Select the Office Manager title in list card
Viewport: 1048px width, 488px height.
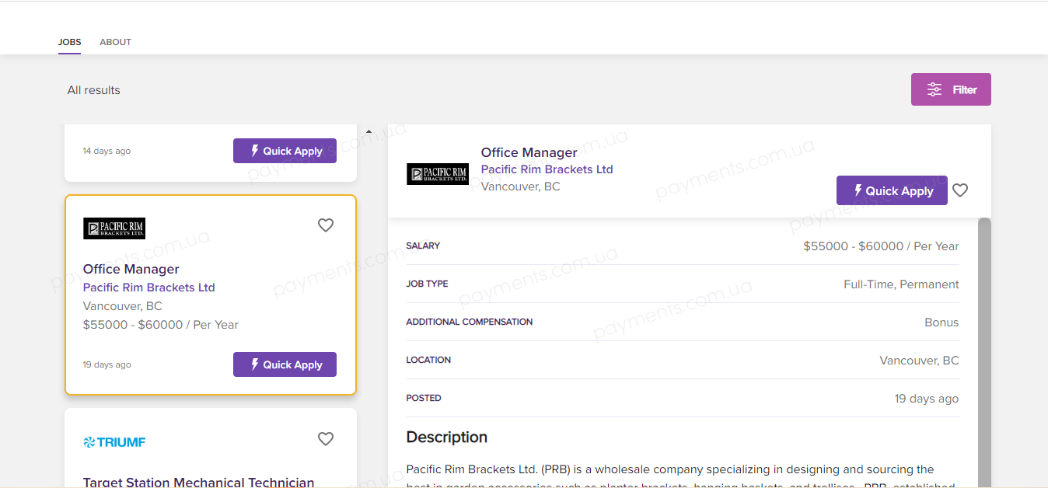[131, 269]
